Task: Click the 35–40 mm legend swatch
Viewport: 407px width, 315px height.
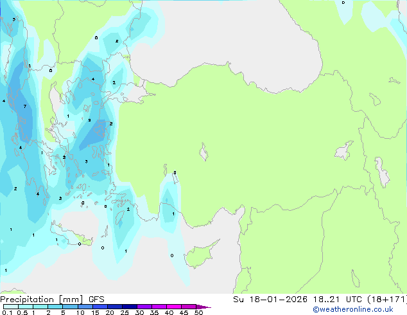Action: click(x=159, y=307)
